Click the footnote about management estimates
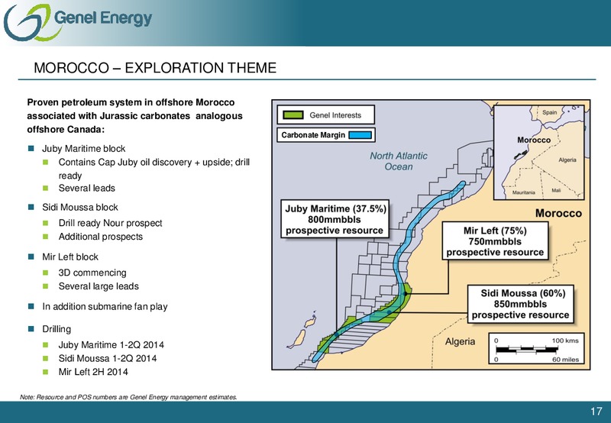 pyautogui.click(x=128, y=397)
